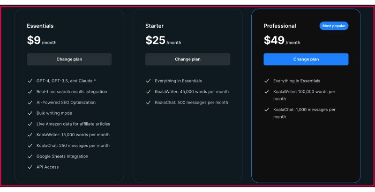The height and width of the screenshot is (192, 375).
Task: Click checkmark beside API Access
Action: point(30,167)
